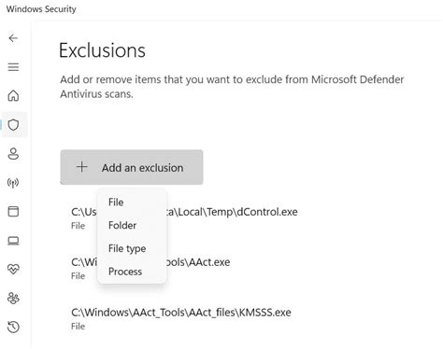Screen dimensions: 443x349
Task: Open Device performance & health heart icon
Action: [x=13, y=269]
